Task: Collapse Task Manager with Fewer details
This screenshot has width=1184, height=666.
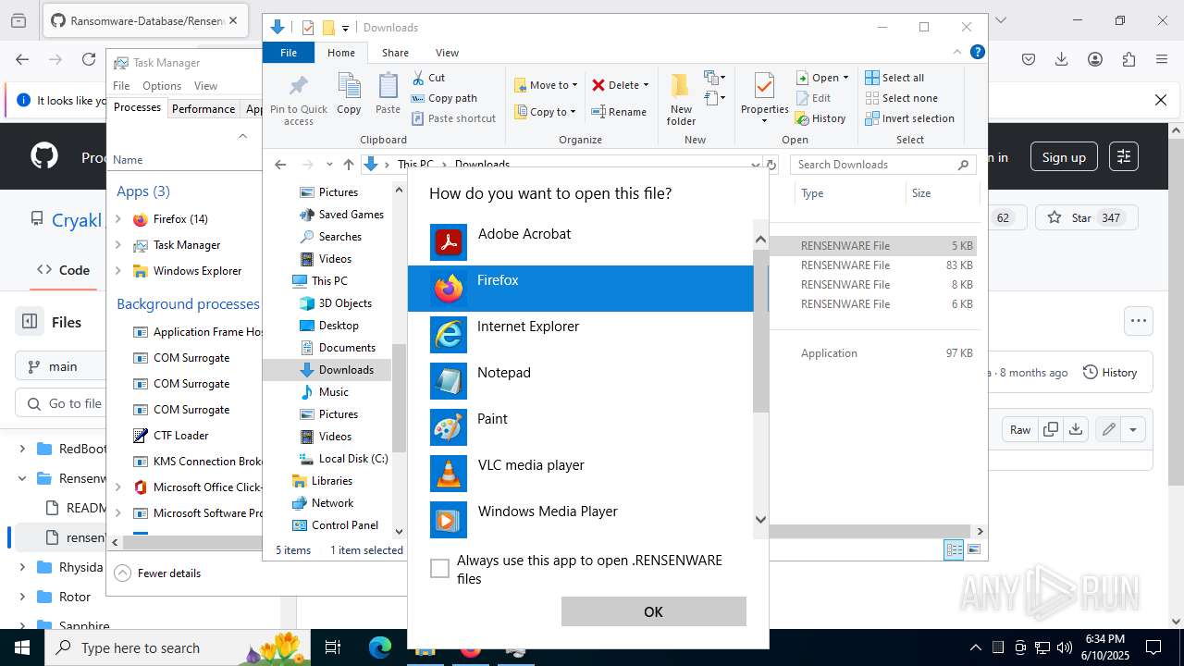Action: tap(158, 573)
